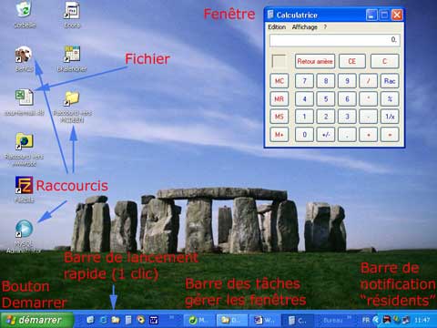This screenshot has height=328, width=437.
Task: Select the yellow folder shortcut icon
Action: click(72, 98)
